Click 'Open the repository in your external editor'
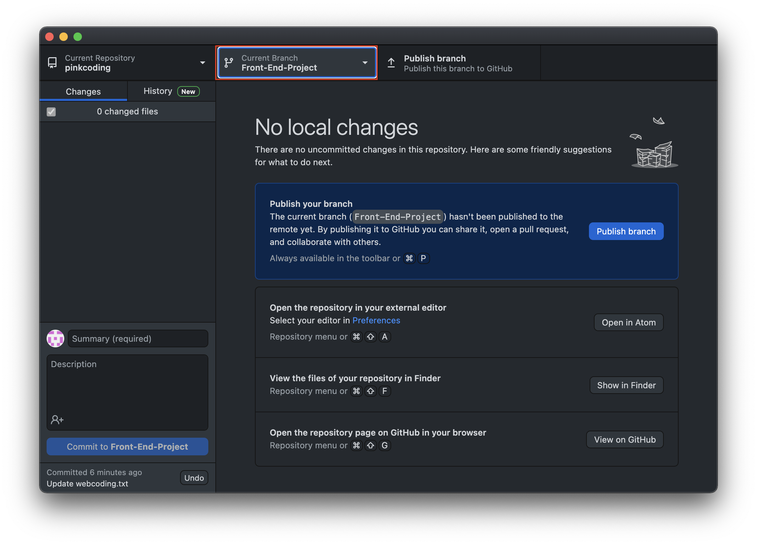Viewport: 757px width, 545px height. coord(358,307)
